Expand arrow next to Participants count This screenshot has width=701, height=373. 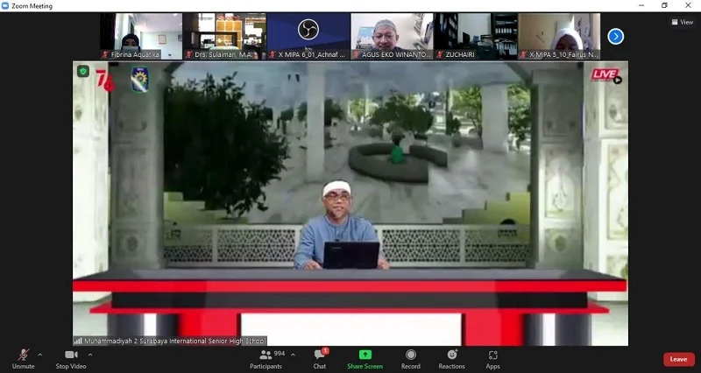[x=293, y=355]
